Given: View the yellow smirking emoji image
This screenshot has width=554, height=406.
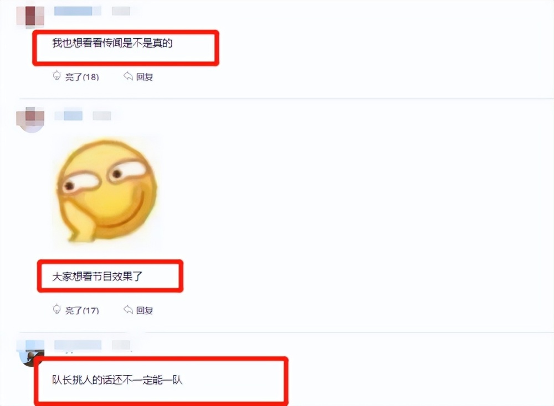Looking at the screenshot, I should (107, 191).
